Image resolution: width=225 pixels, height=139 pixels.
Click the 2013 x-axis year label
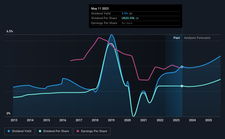tap(14, 120)
